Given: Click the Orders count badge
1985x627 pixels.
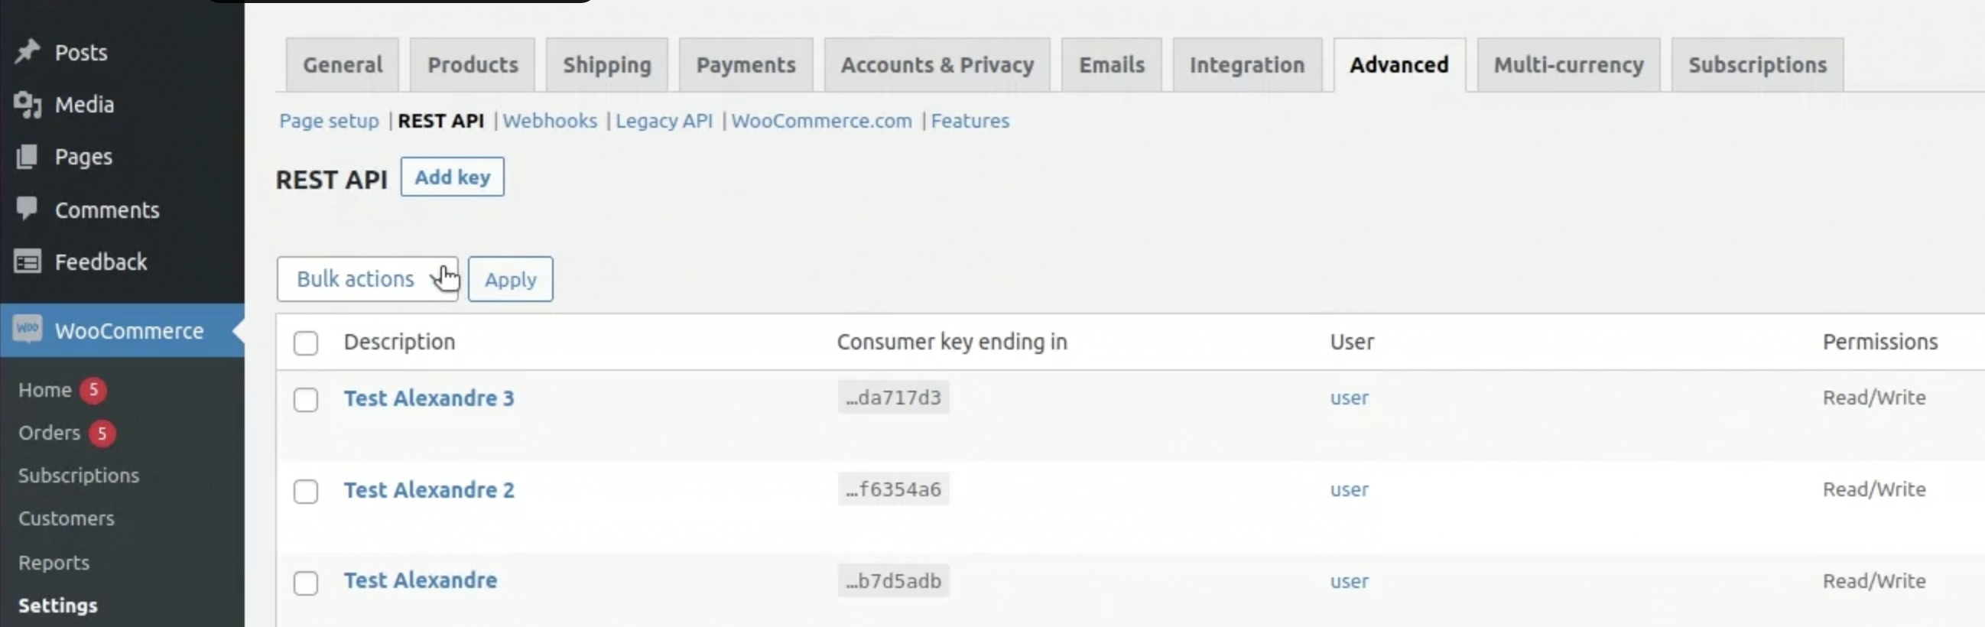Looking at the screenshot, I should tap(102, 433).
